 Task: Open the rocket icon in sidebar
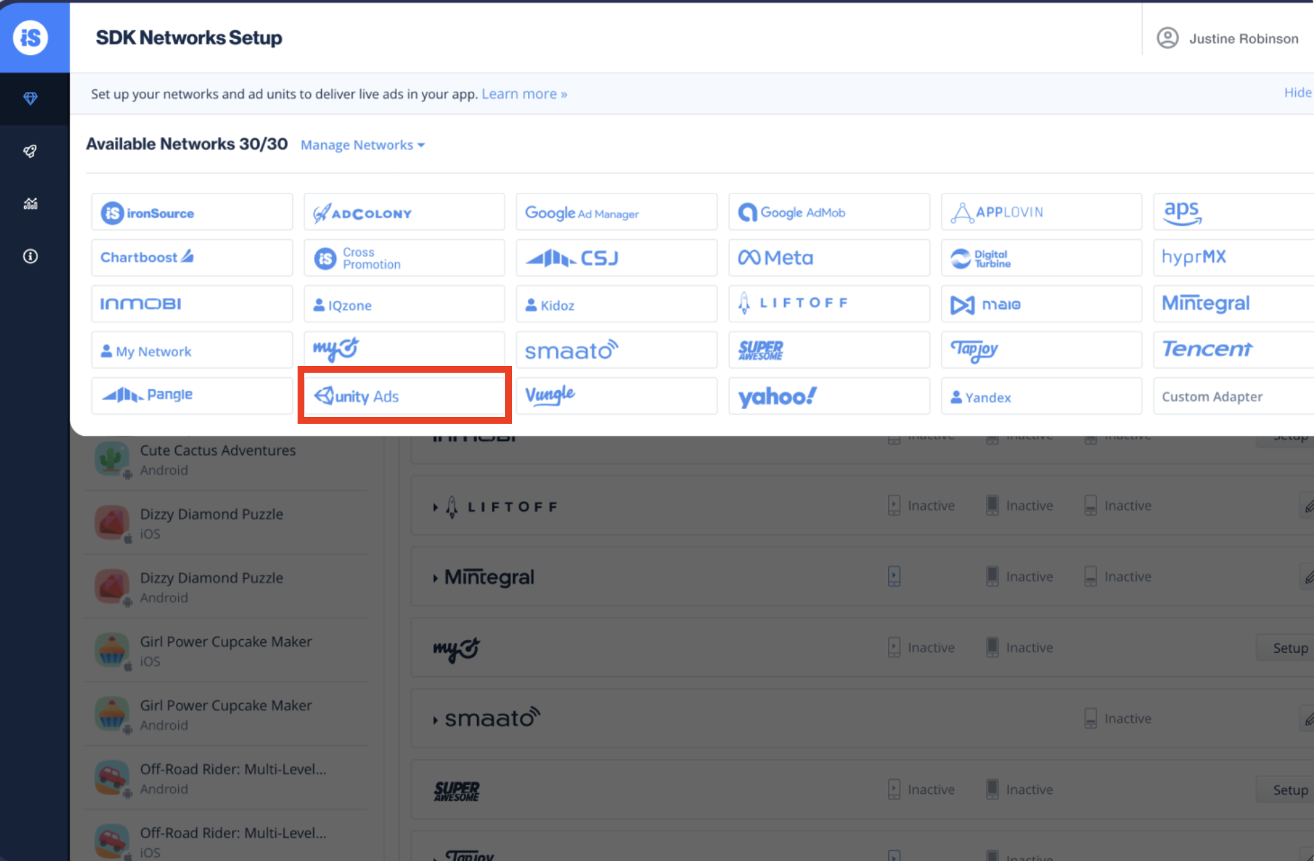point(30,151)
